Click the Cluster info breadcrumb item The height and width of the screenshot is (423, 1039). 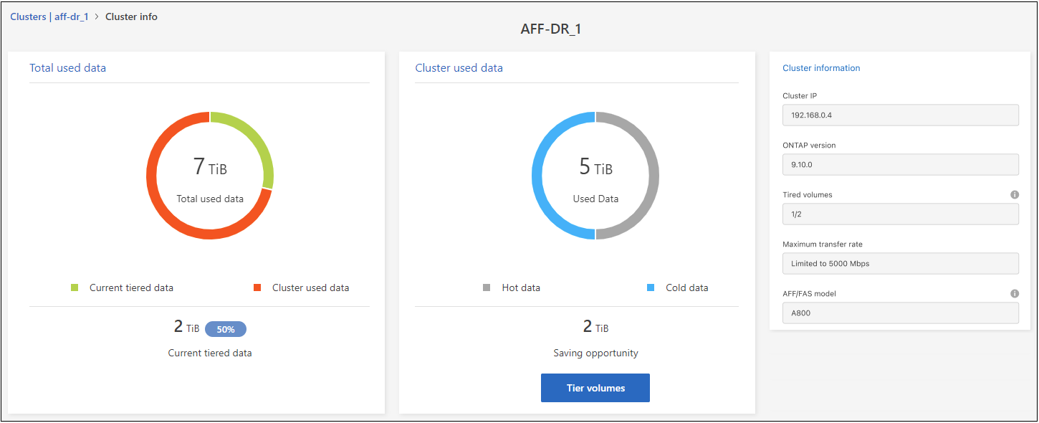point(131,16)
